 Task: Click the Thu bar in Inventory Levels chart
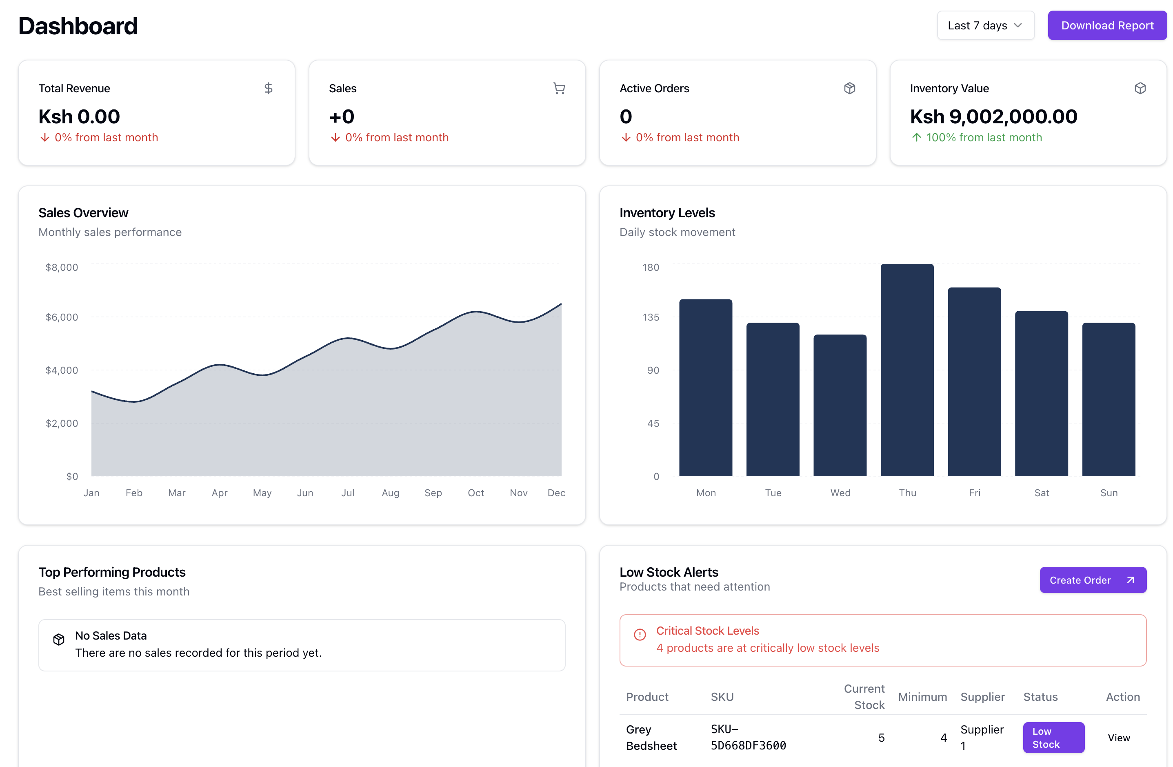pyautogui.click(x=907, y=370)
